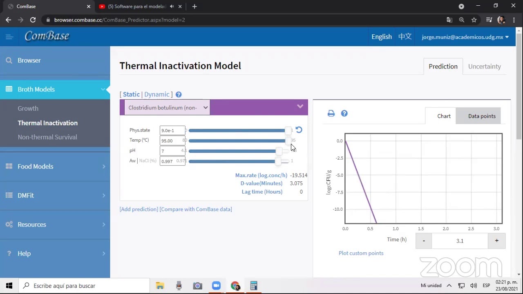Viewport: 523px width, 294px height.
Task: Collapse Broth Models section
Action: pyautogui.click(x=103, y=89)
